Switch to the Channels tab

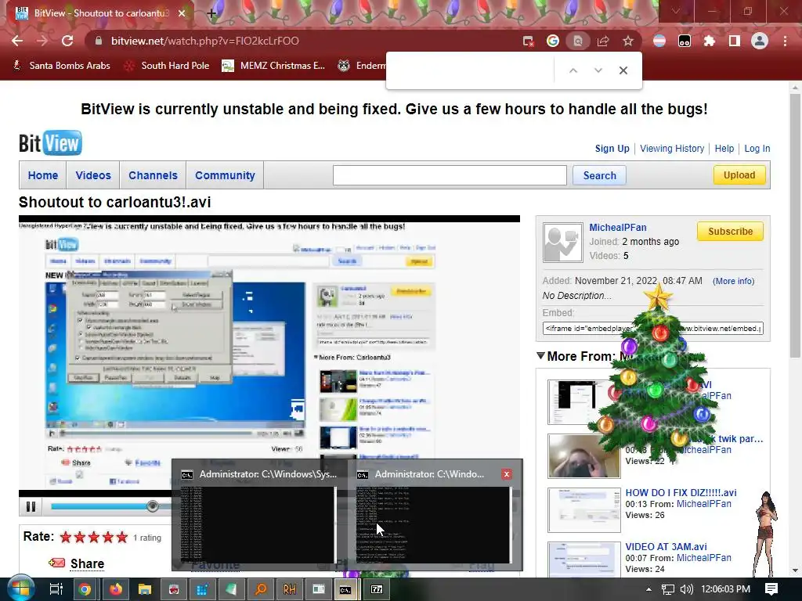tap(153, 175)
